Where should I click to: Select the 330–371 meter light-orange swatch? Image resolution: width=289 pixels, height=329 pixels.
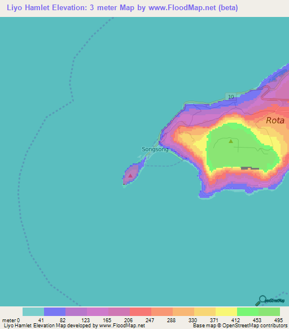tap(205, 311)
